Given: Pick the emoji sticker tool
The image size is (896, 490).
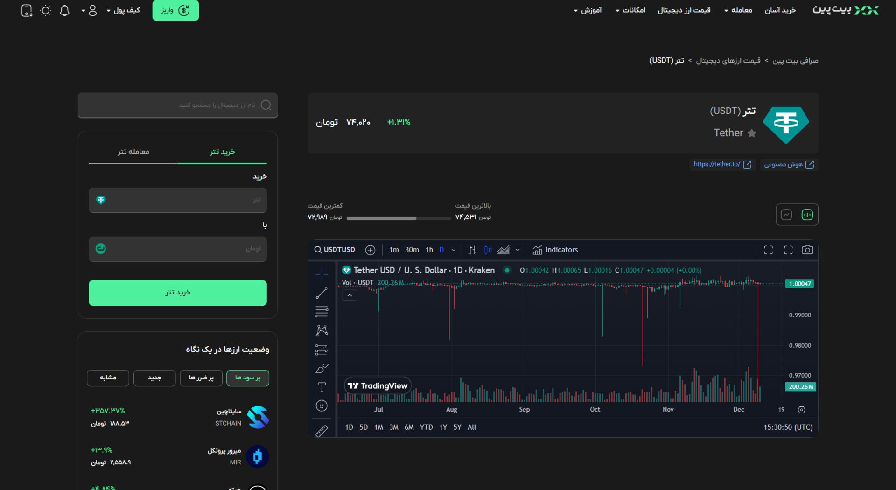Looking at the screenshot, I should [x=322, y=406].
